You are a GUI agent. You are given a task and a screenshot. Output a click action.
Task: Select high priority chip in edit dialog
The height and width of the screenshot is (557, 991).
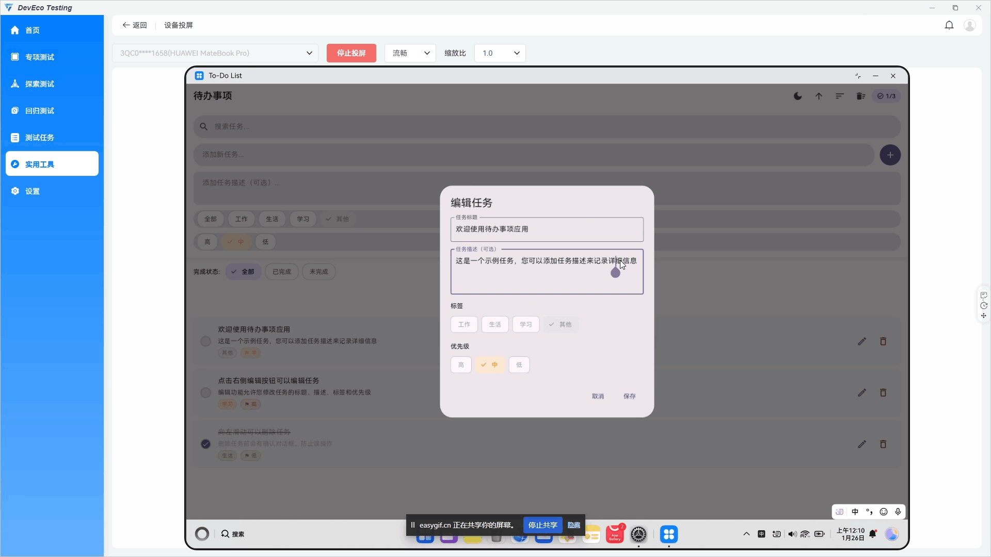pos(461,365)
